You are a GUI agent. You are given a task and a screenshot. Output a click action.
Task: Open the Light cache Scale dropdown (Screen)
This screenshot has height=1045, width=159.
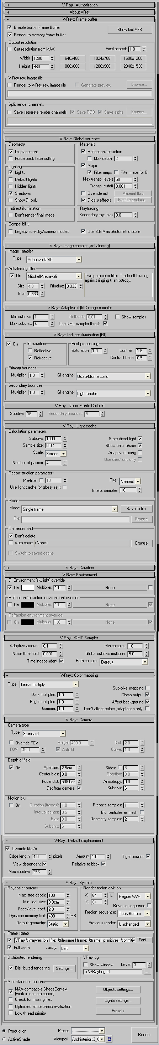coord(55,453)
